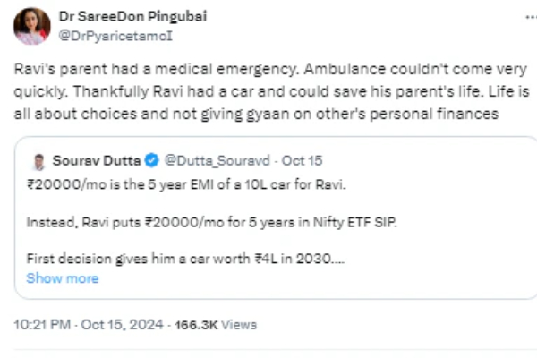Open the 10:21 PM timestamp link
Viewport: 537px width, 358px height.
click(43, 325)
